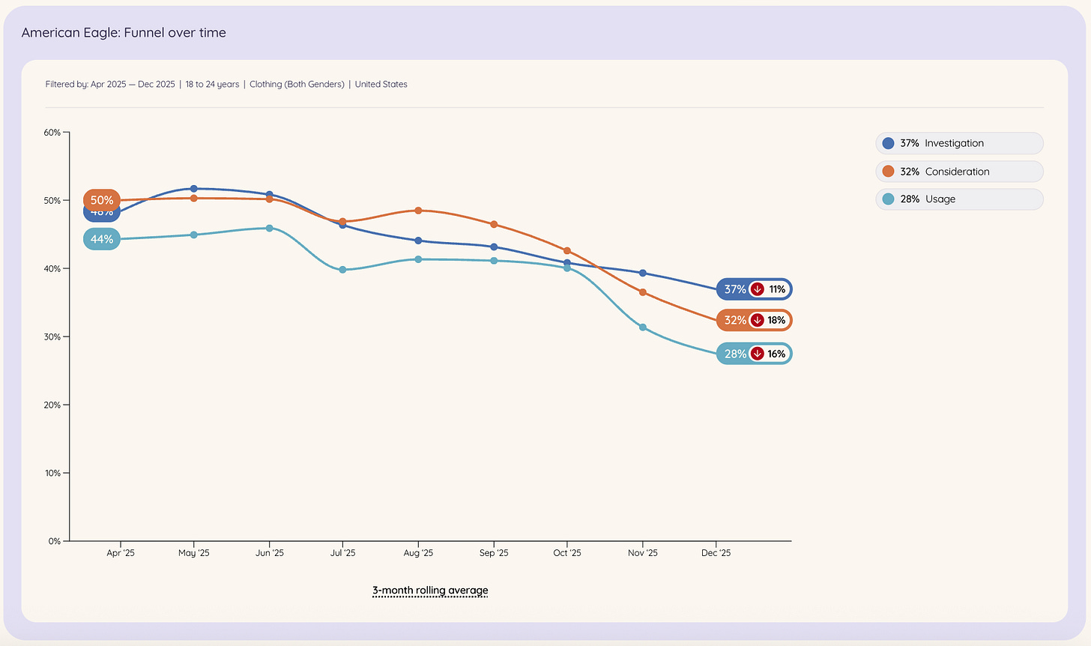1091x646 pixels.
Task: Click the "Oct '25" x-axis label
Action: coord(567,553)
